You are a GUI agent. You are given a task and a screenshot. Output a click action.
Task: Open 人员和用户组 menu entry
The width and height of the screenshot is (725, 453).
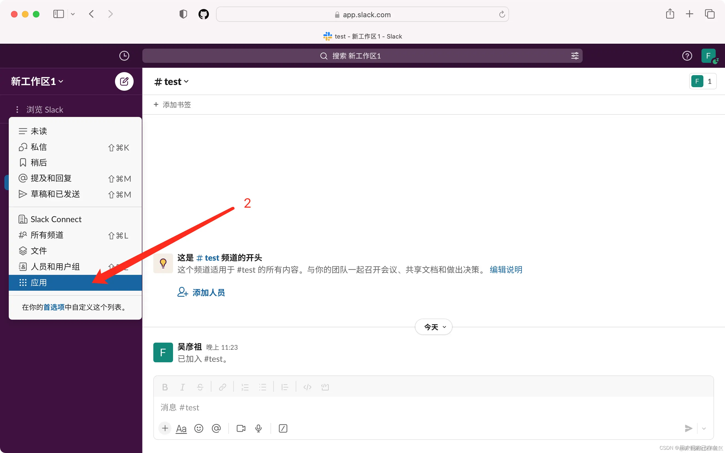pyautogui.click(x=75, y=267)
